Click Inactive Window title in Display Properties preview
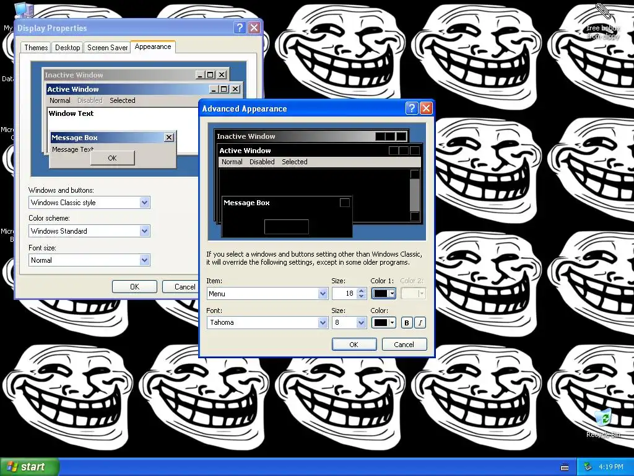Screen dimensions: 634x476 (74, 75)
